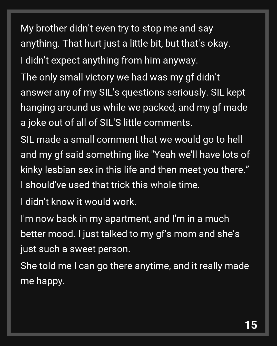Click the line "I'm now back in my apartment"
Screen dimensions: 277x346
point(125,219)
